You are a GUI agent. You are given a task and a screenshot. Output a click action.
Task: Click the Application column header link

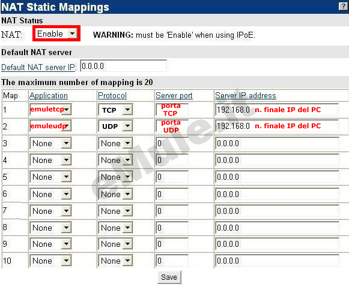pos(49,95)
